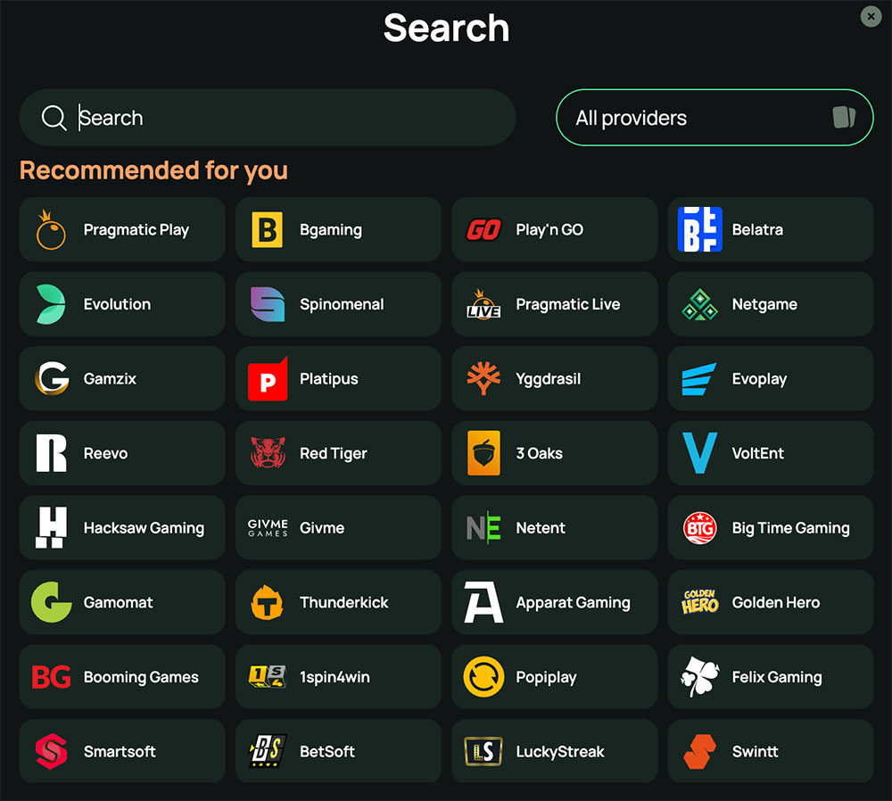Viewport: 892px width, 801px height.
Task: Click the Red Tiger logo icon
Action: click(267, 453)
